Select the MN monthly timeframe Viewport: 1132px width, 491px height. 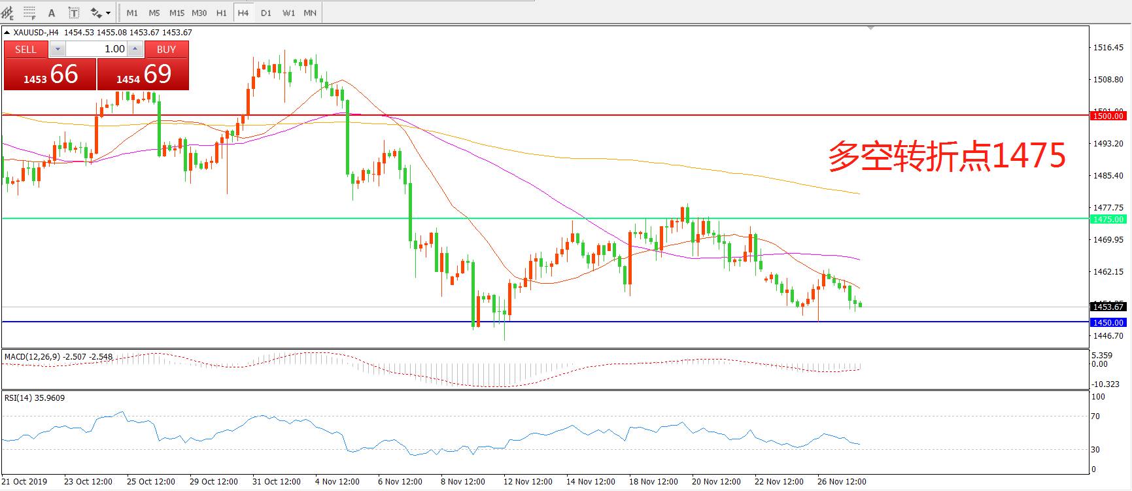click(310, 12)
